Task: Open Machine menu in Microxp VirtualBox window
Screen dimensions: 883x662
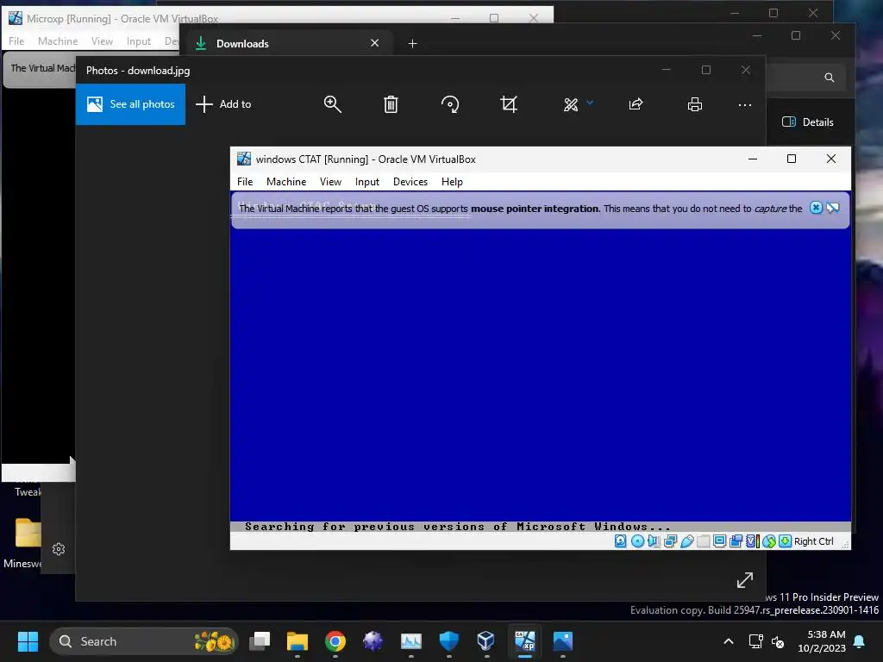Action: point(58,41)
